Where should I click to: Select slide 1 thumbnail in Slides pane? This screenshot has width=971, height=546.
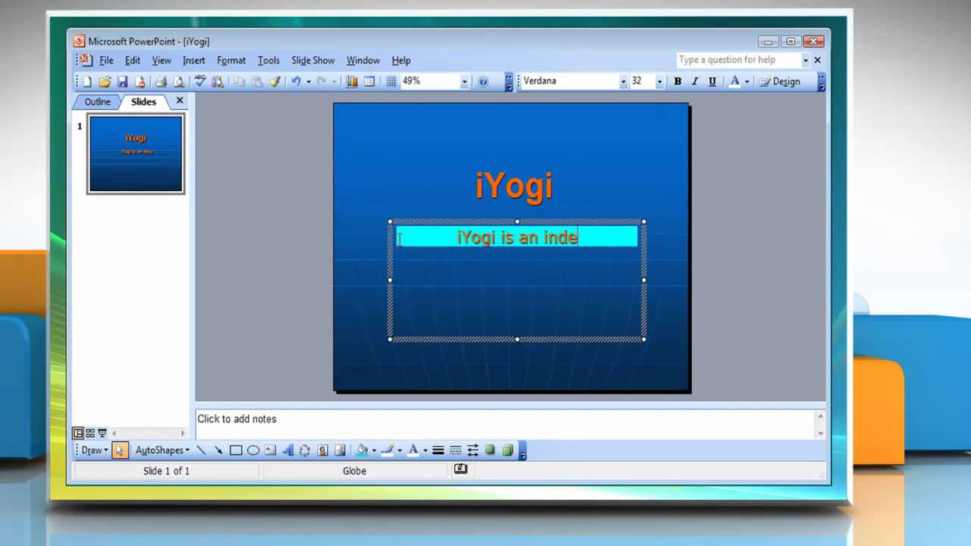tap(136, 154)
